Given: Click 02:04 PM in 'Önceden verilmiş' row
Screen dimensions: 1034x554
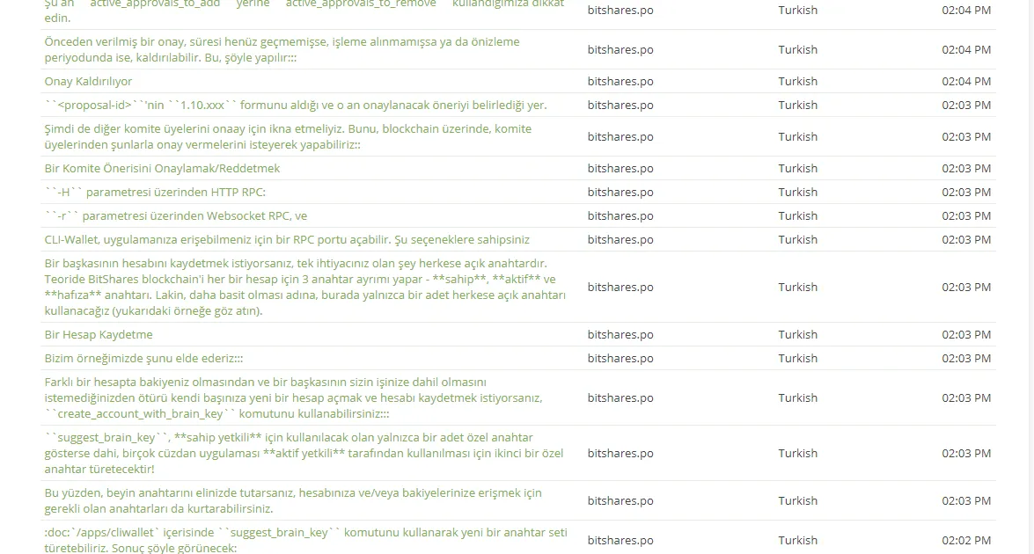Looking at the screenshot, I should click(966, 49).
